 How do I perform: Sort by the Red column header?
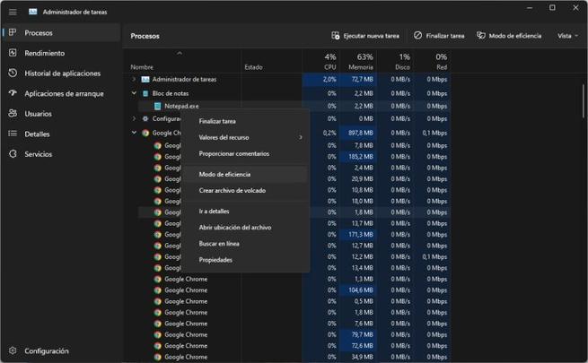pos(432,61)
